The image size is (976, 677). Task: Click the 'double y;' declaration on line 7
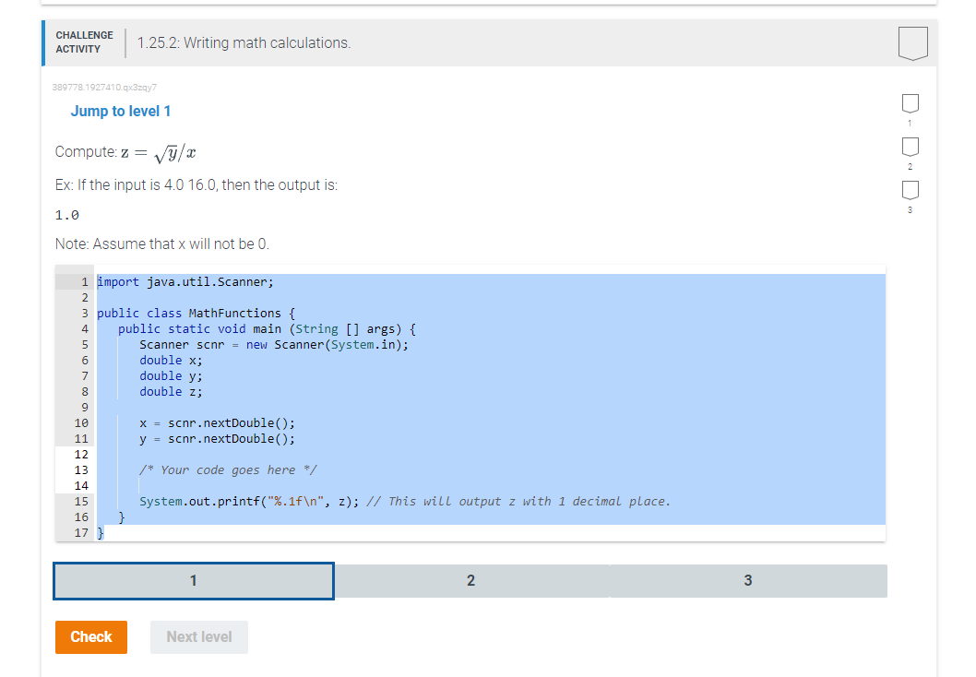(171, 375)
